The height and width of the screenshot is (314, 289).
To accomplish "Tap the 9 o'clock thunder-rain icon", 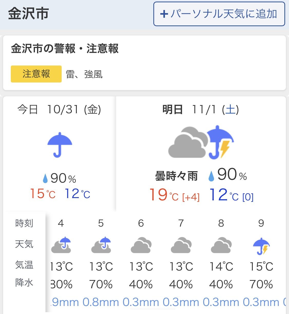I will click(x=261, y=246).
